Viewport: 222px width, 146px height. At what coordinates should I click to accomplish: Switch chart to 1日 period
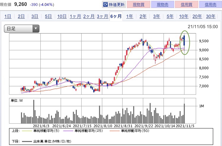tap(8, 16)
